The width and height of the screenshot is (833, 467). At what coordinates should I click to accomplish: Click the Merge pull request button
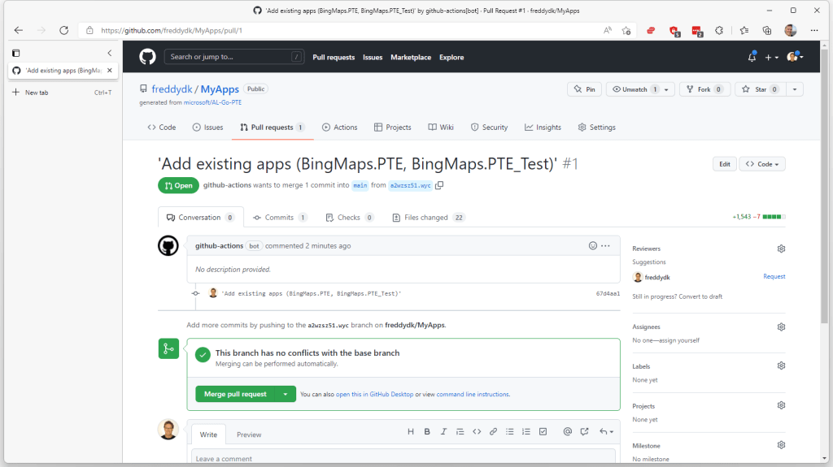pyautogui.click(x=235, y=394)
